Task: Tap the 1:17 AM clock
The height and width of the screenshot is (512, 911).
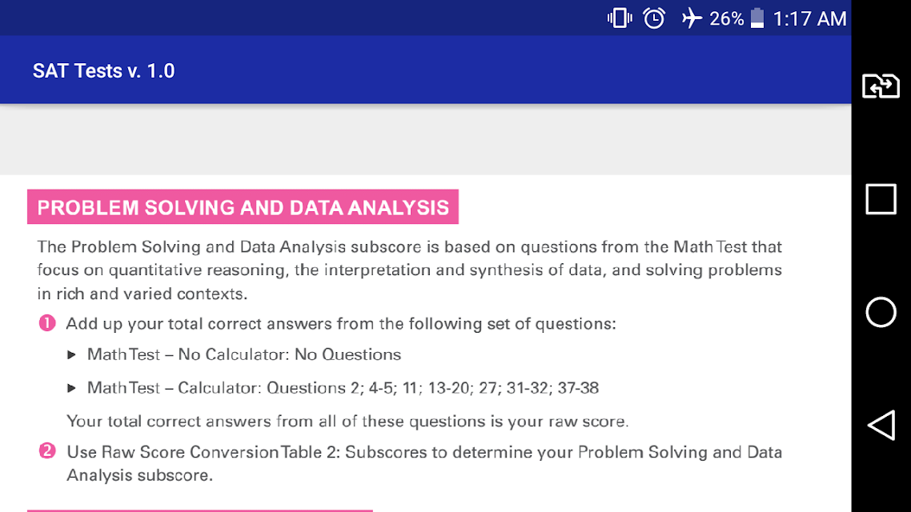Action: (809, 18)
